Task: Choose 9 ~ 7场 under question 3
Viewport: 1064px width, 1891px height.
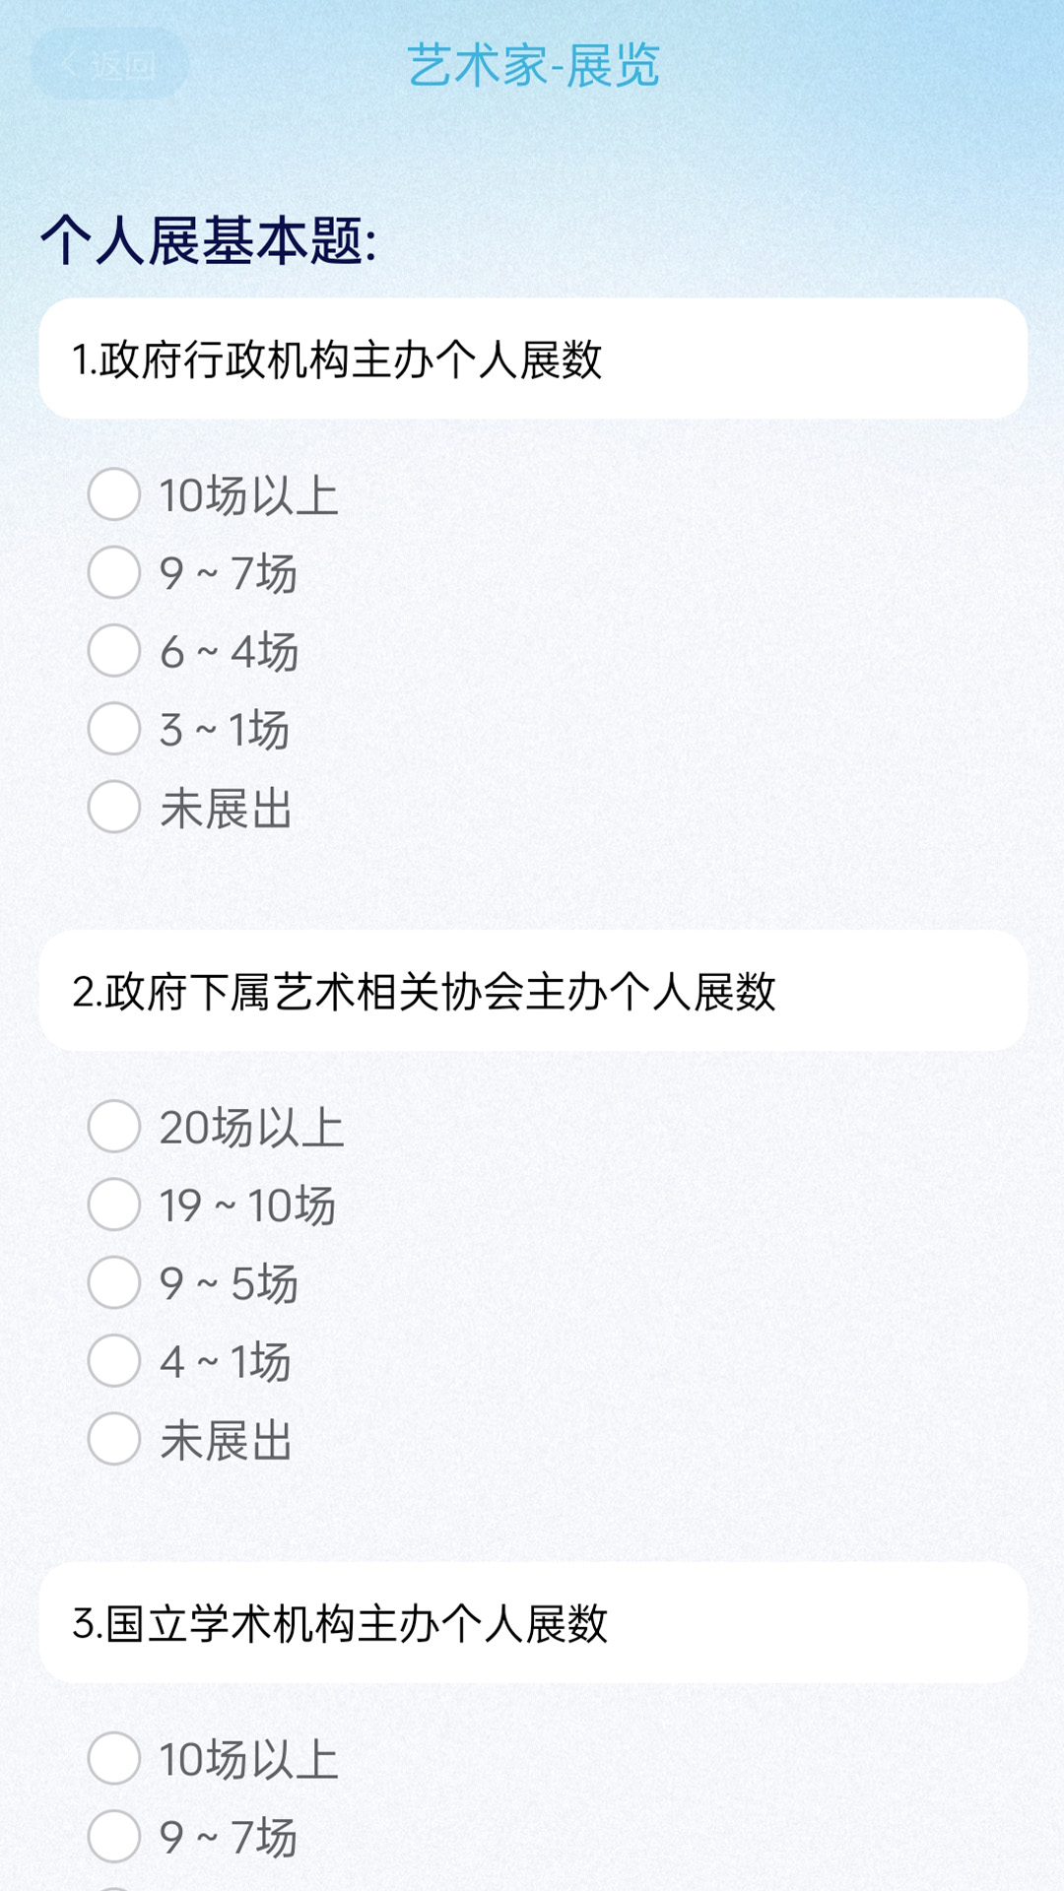Action: (114, 1837)
